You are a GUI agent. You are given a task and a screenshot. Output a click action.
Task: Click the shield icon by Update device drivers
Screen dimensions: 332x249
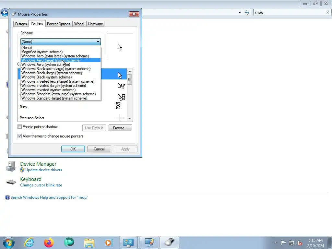click(22, 170)
